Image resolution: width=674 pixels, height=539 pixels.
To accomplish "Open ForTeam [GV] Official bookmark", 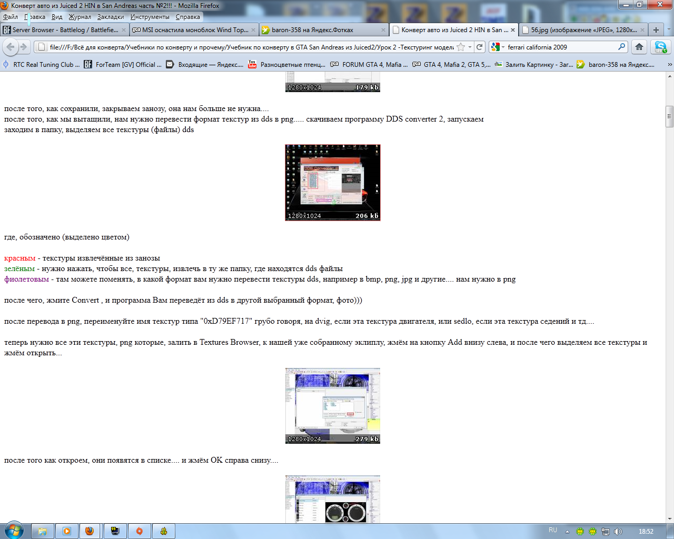I will [x=123, y=65].
